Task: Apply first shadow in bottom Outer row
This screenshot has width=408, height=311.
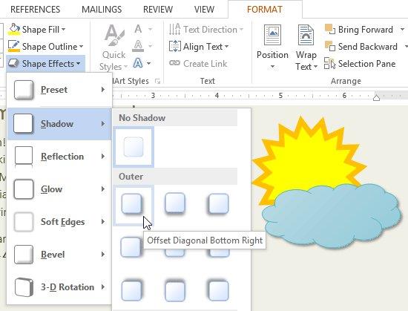Action: click(132, 290)
